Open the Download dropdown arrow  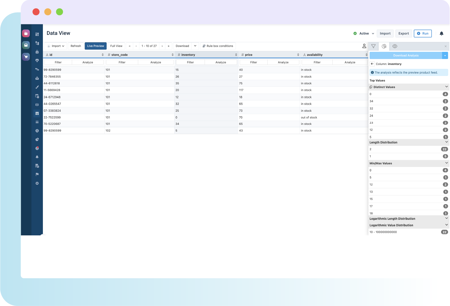[195, 46]
